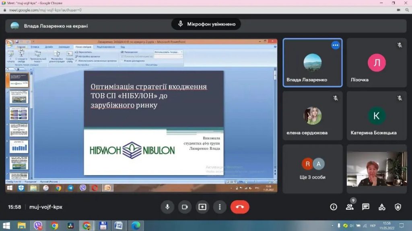
Task: Turn off the camera in Meet
Action: (185, 207)
